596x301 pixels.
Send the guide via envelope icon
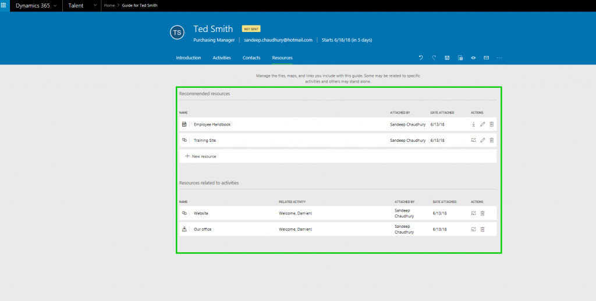(486, 58)
